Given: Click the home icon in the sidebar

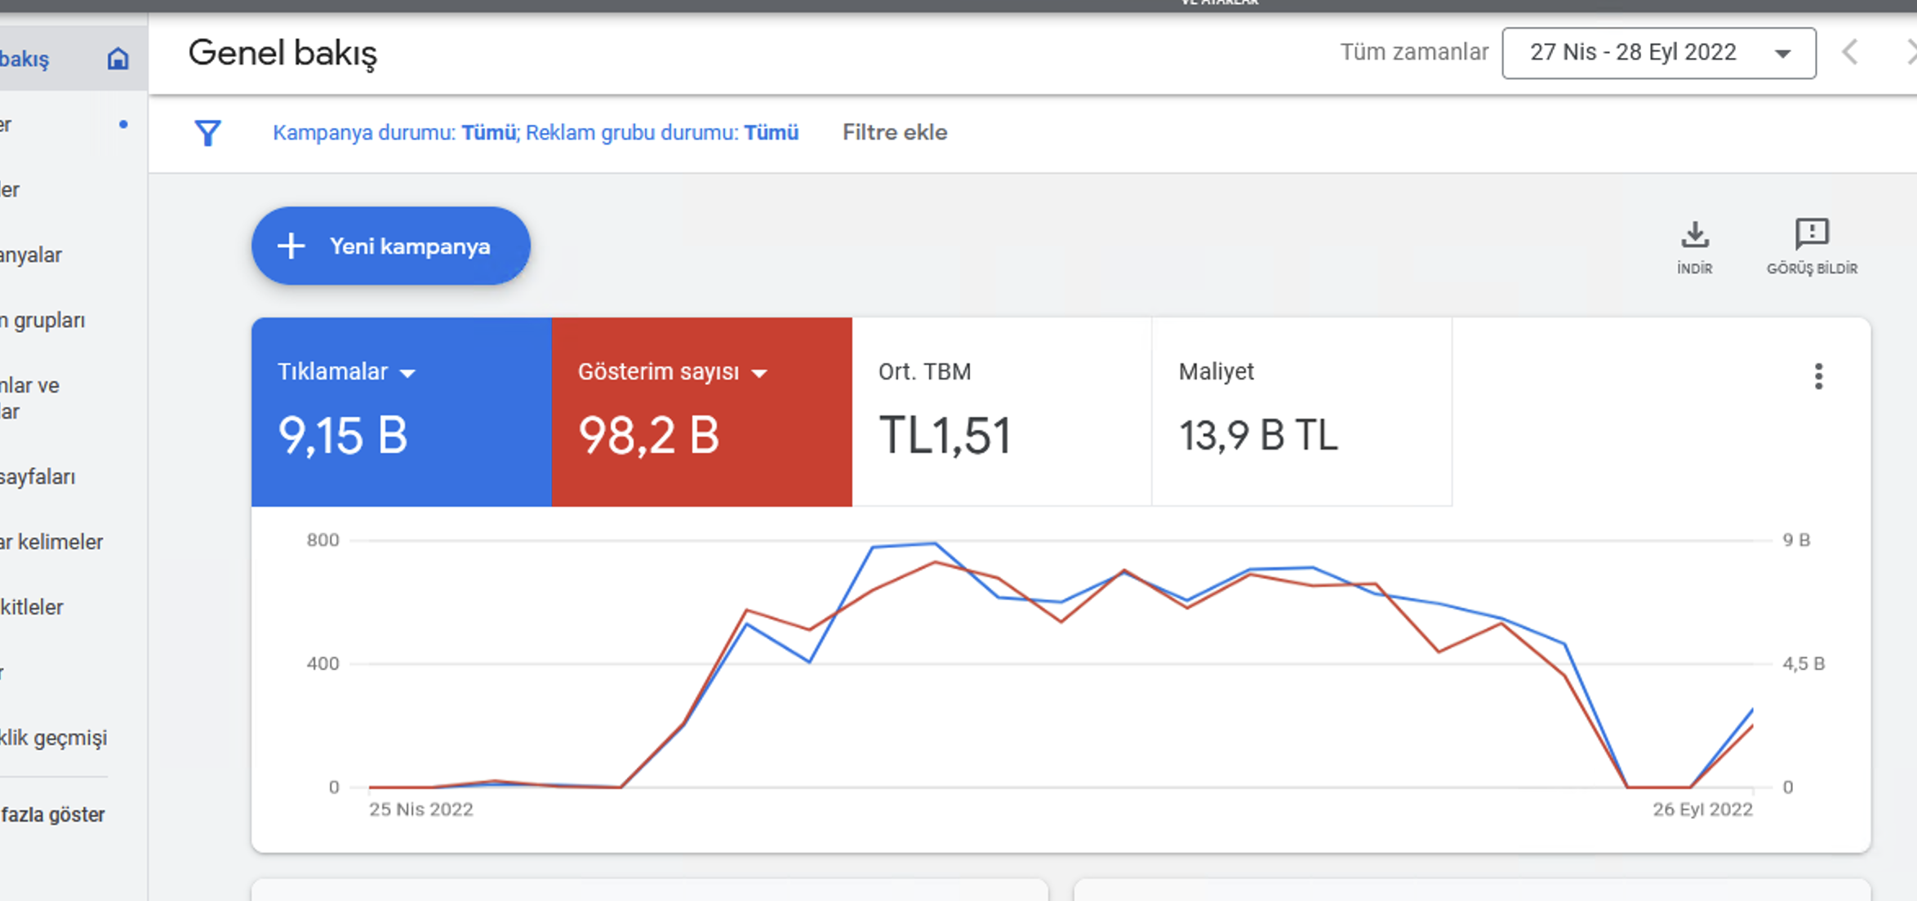Looking at the screenshot, I should [118, 59].
